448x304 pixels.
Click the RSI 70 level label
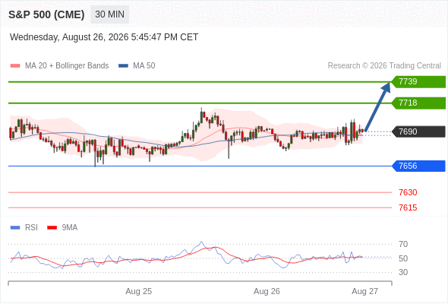click(x=403, y=244)
